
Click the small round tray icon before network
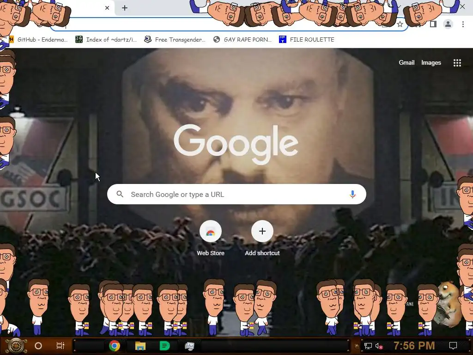pos(357,346)
